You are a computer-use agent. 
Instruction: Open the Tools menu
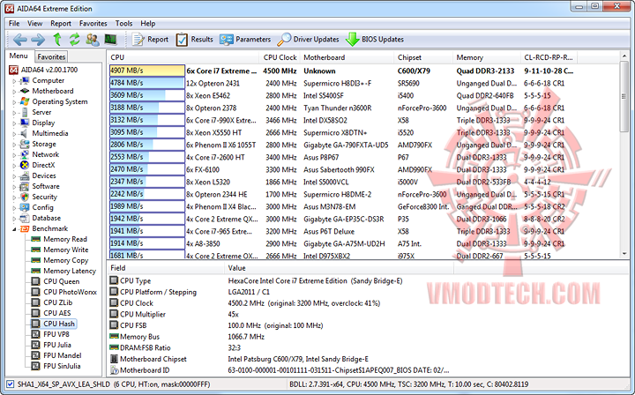pos(124,24)
